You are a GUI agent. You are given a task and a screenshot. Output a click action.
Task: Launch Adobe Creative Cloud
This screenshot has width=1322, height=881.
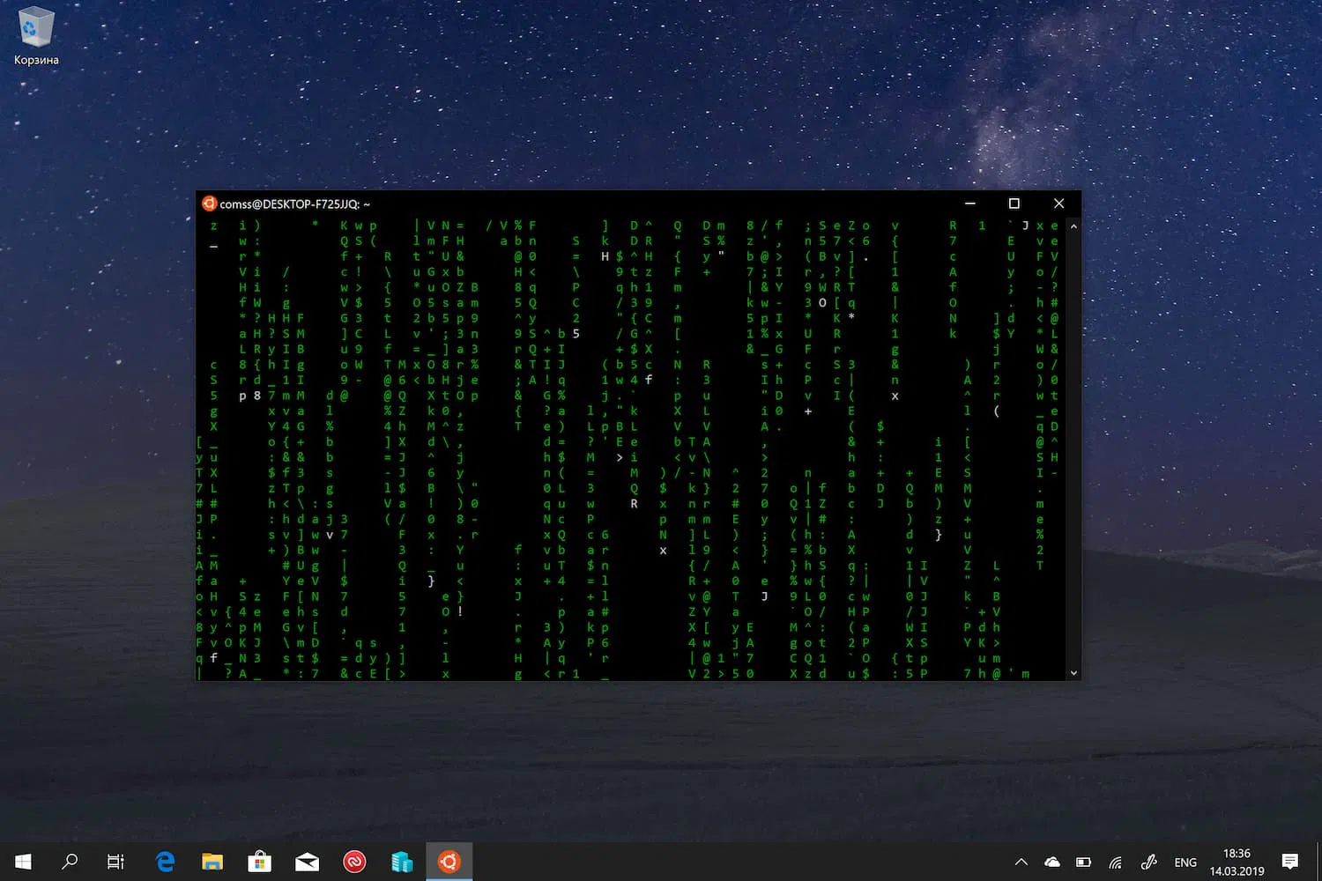(x=354, y=862)
